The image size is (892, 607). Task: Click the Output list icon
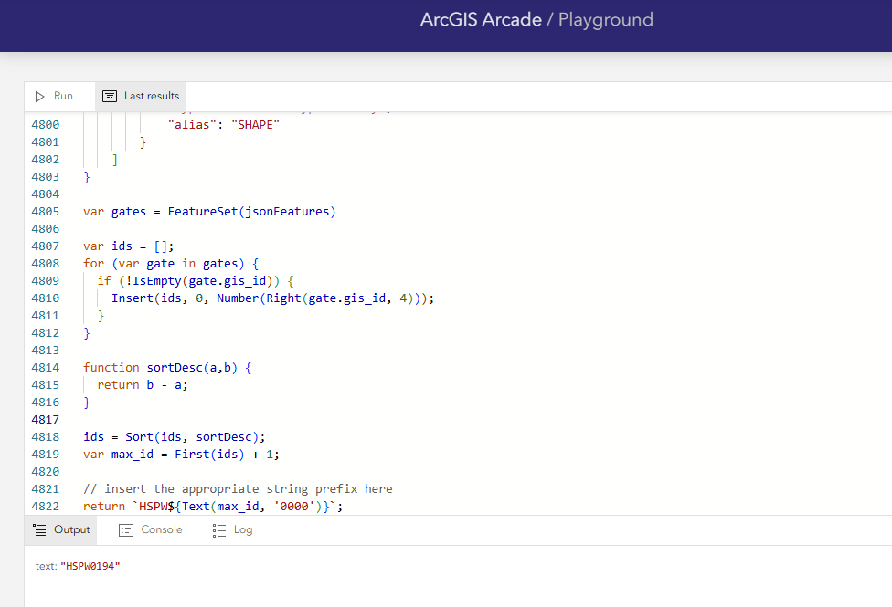click(x=40, y=530)
